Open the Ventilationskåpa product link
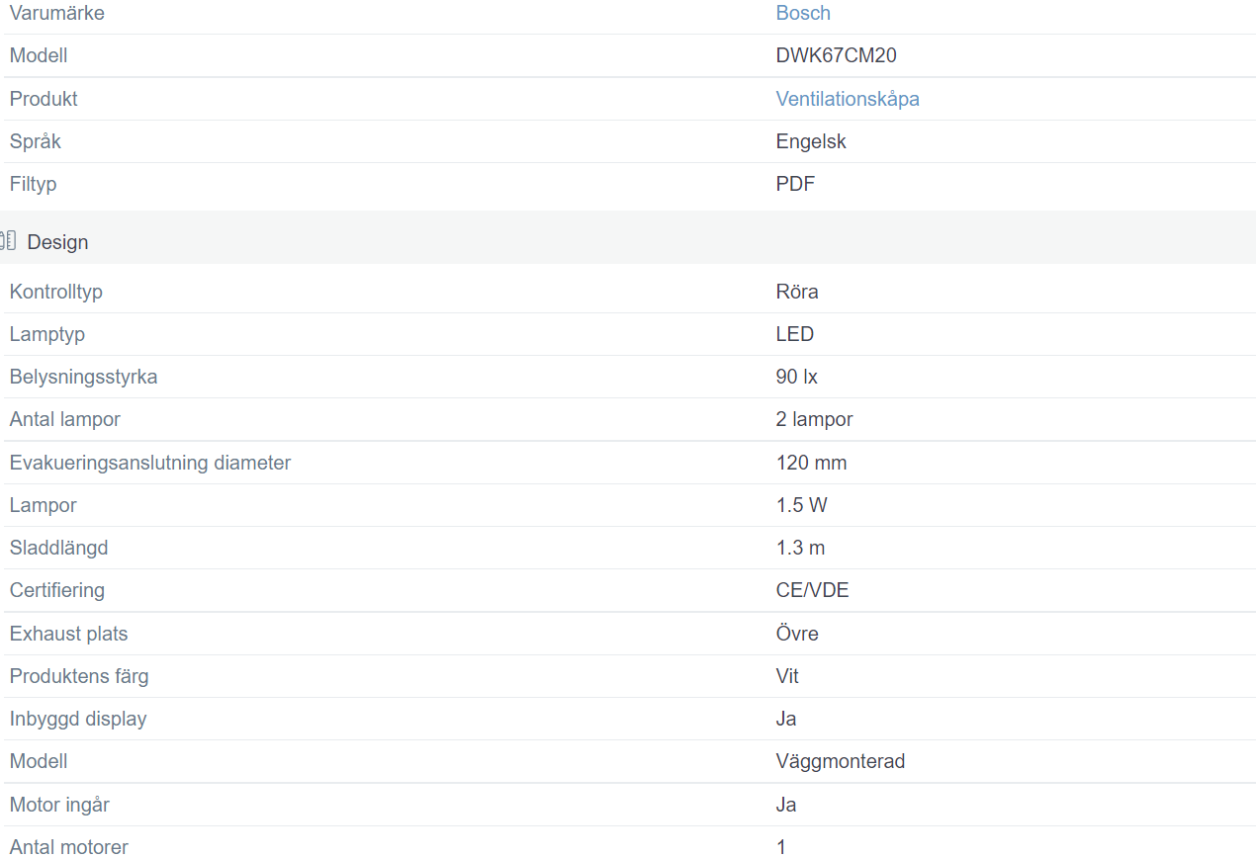1256x858 pixels. pyautogui.click(x=848, y=99)
